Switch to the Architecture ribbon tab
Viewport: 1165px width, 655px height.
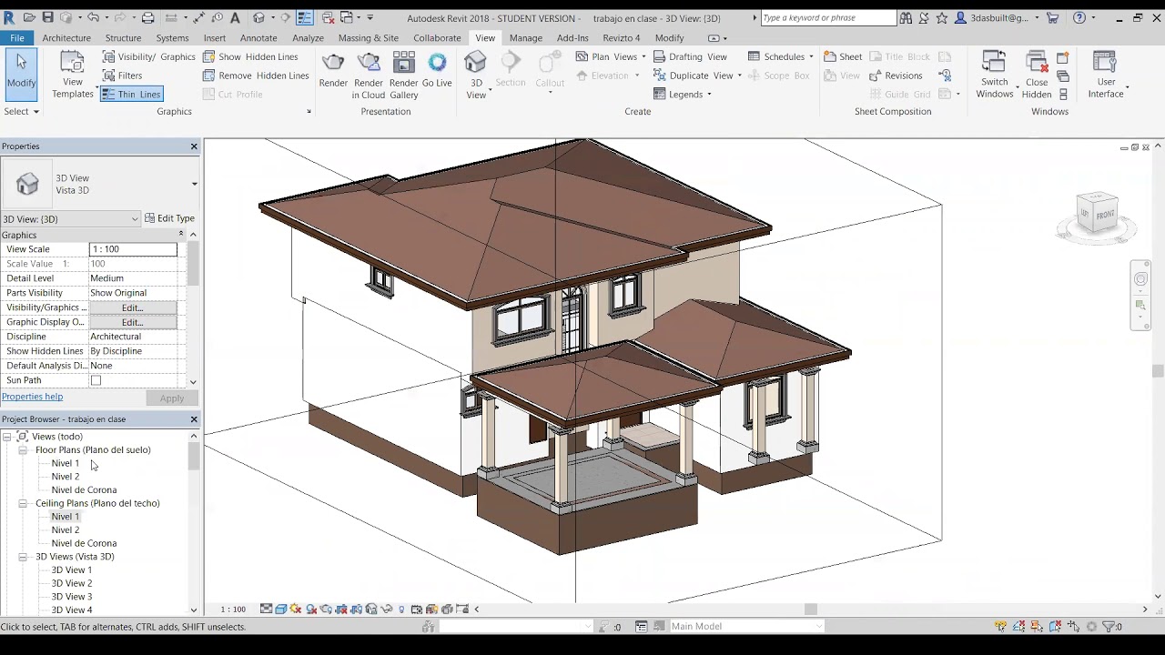(x=66, y=38)
